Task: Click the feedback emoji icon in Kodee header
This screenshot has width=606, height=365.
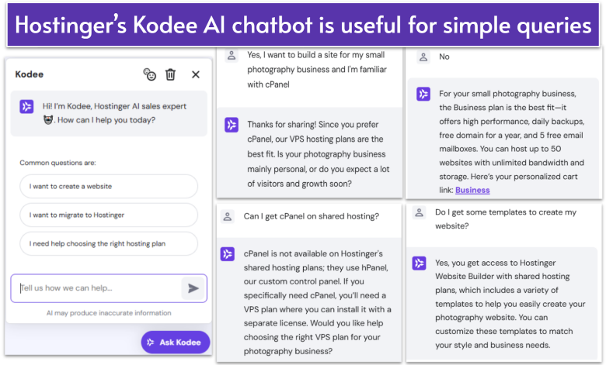Action: click(x=150, y=74)
